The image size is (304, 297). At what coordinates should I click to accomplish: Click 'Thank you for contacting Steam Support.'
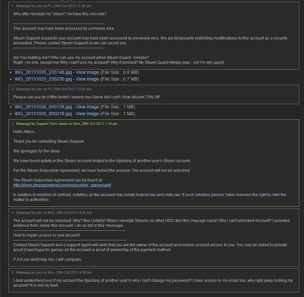(49, 141)
